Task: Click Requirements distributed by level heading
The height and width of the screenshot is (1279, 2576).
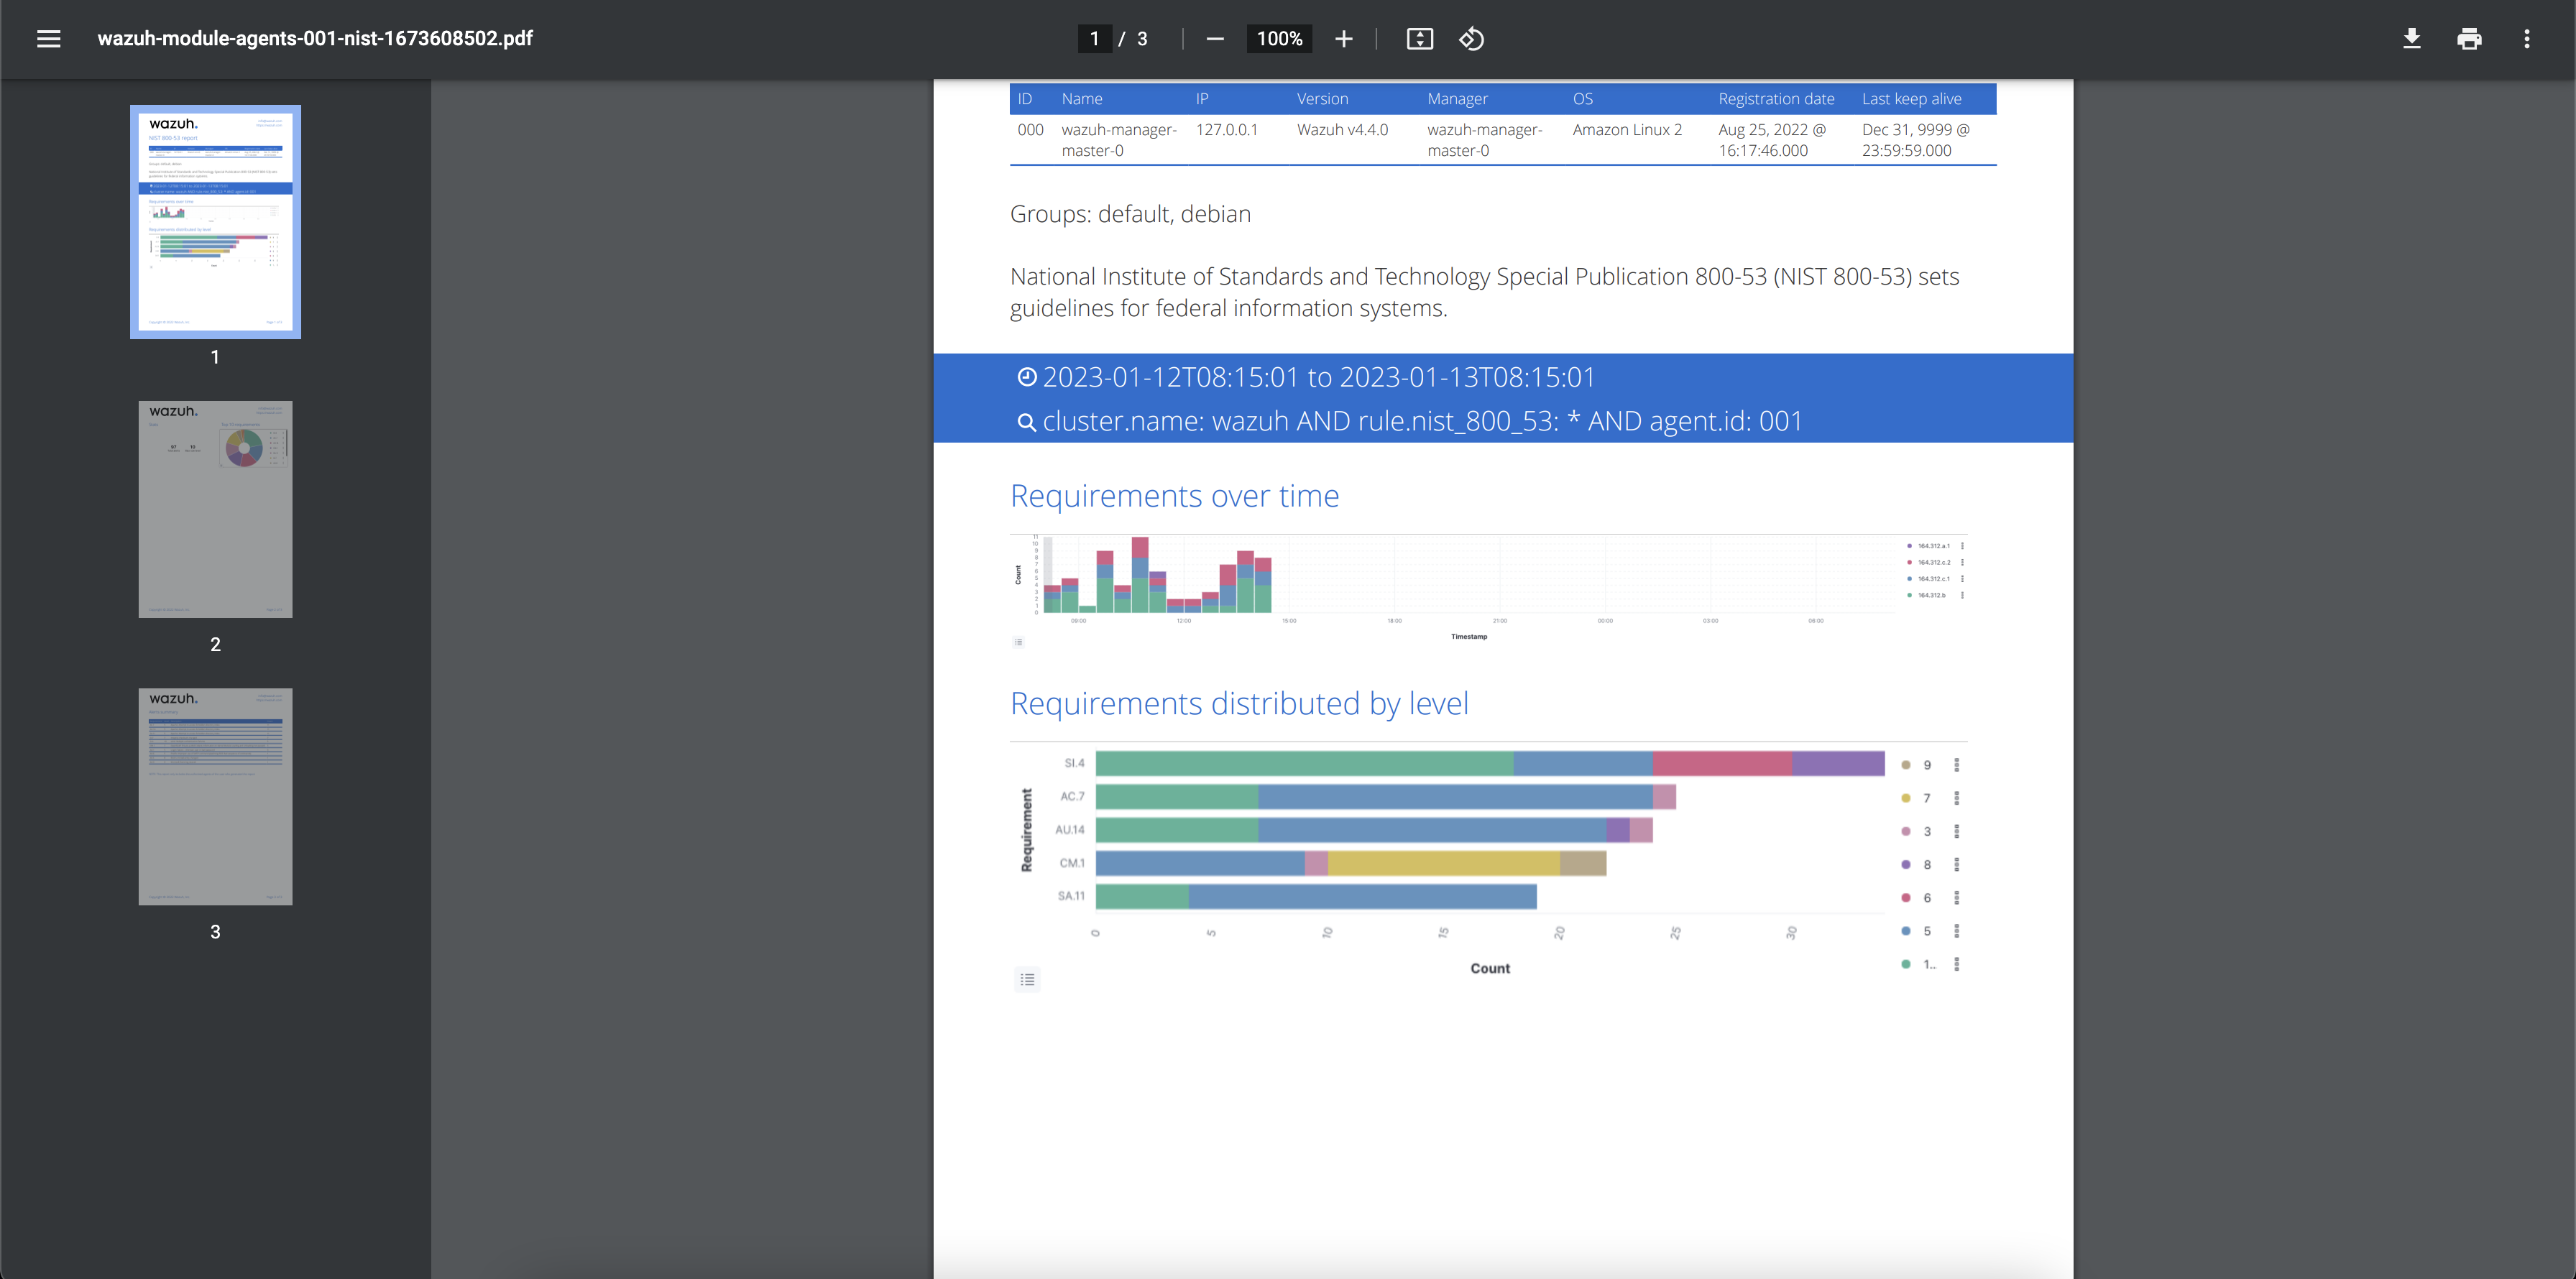Action: click(1239, 704)
